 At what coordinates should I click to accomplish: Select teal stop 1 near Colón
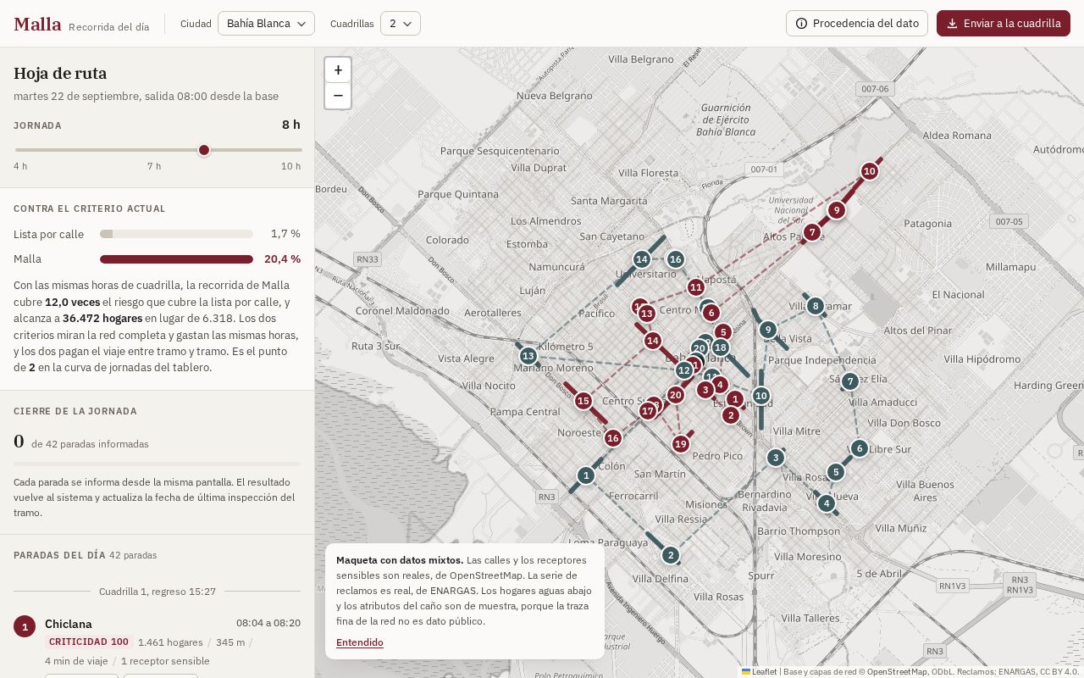[586, 475]
